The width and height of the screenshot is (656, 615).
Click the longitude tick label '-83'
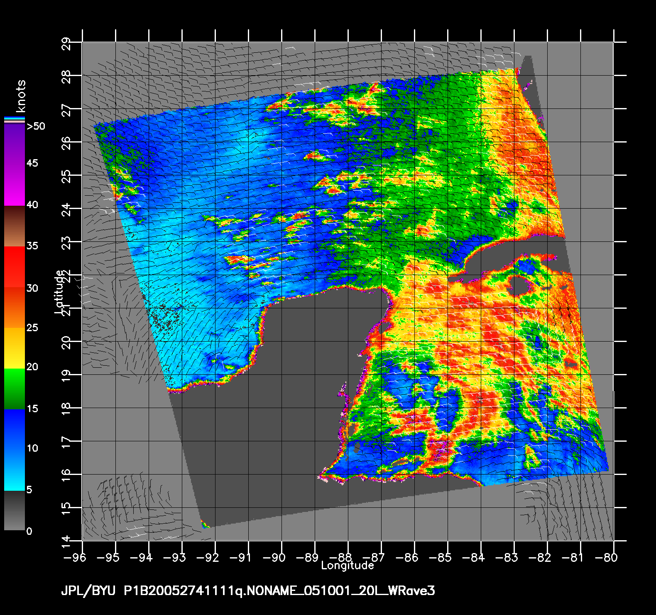[506, 557]
